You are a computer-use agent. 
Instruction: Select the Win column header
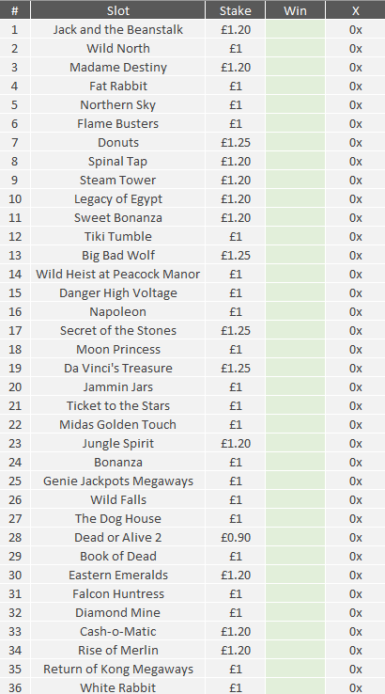tap(295, 10)
